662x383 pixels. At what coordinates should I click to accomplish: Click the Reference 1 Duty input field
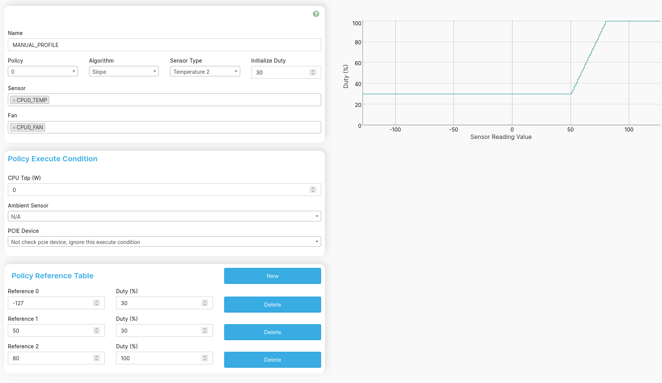[x=159, y=330]
